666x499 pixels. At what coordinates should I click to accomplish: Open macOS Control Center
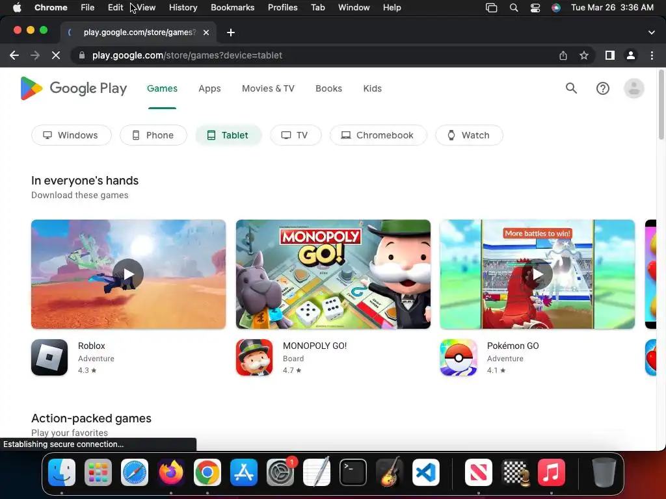[535, 8]
